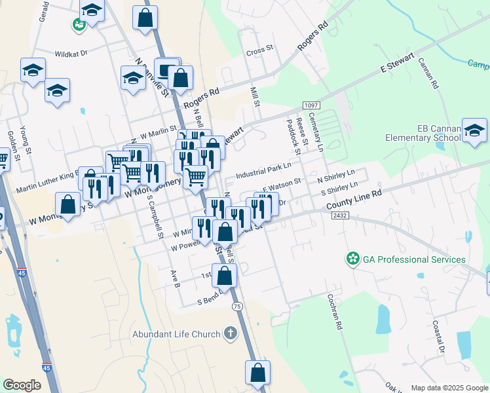
Task: Click the restaurant marker on Martin Luther King Blvd
Action: (95, 191)
